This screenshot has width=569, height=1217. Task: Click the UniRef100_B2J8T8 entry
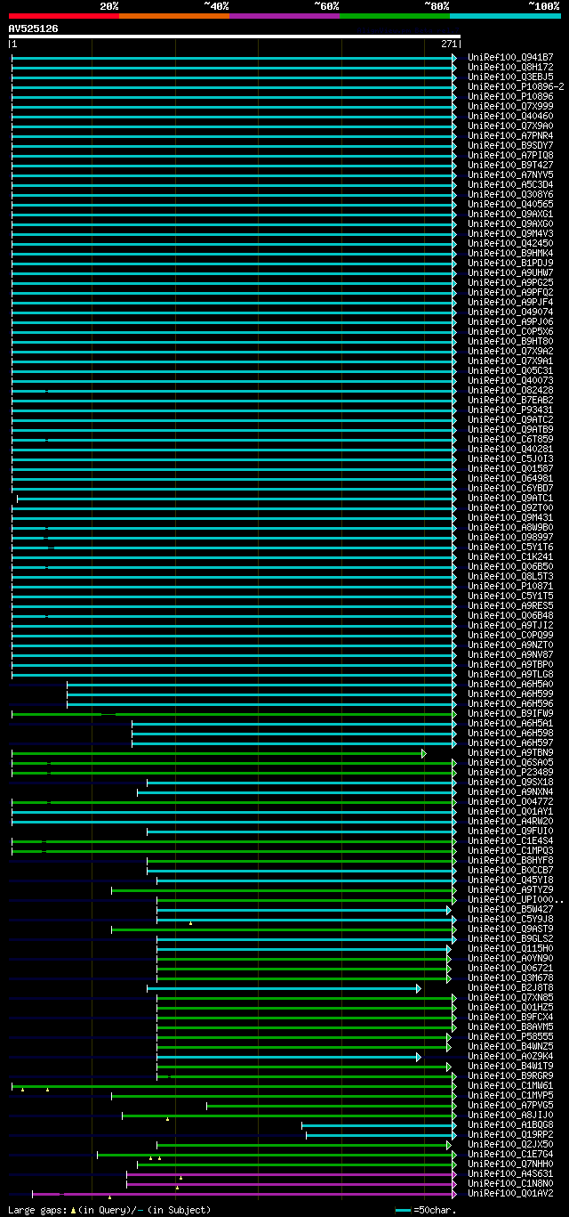[510, 987]
